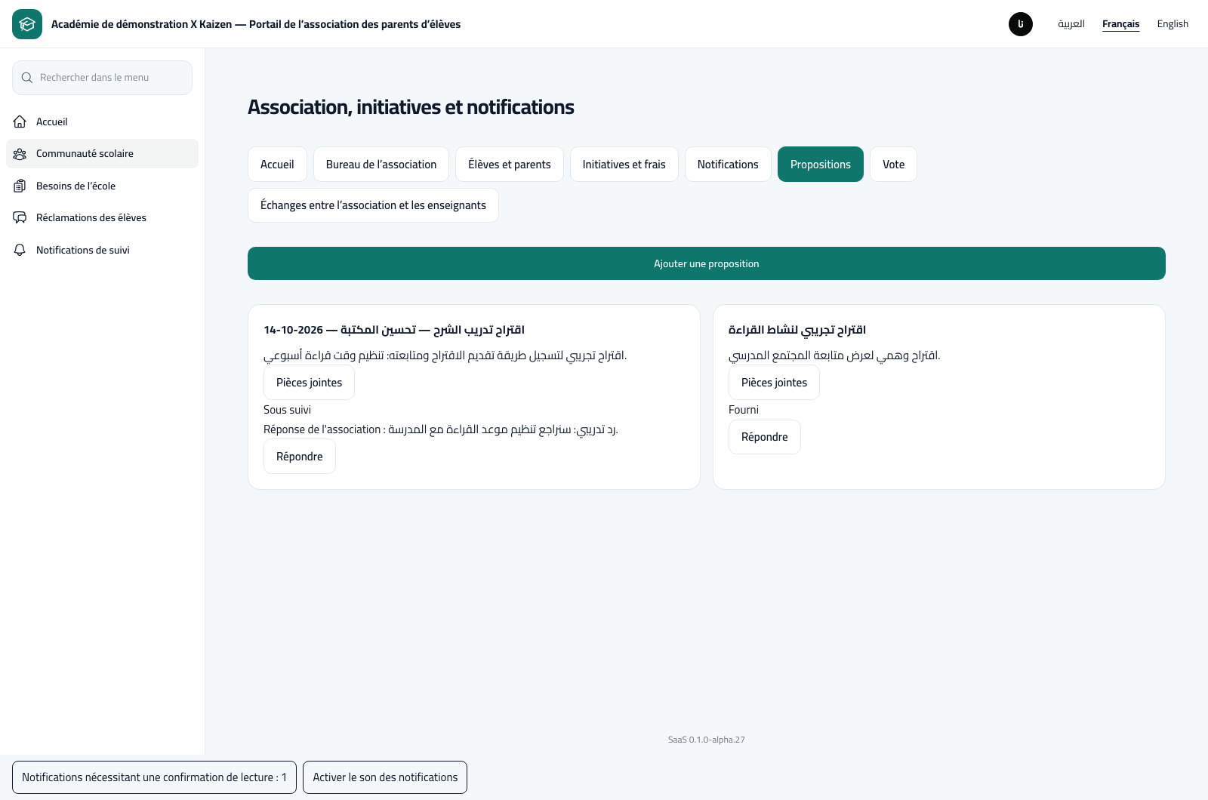This screenshot has height=800, width=1208.
Task: Click the Fourni status text
Action: [x=744, y=410]
